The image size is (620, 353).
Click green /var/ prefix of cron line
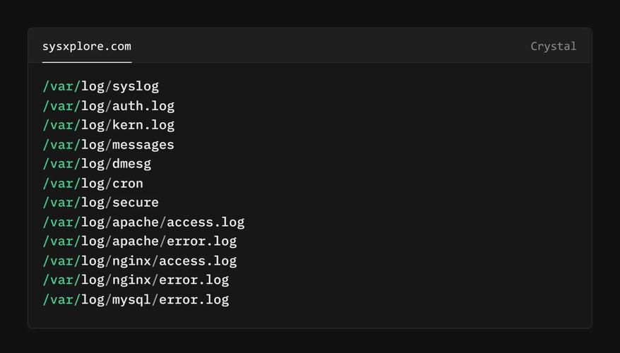[x=61, y=184]
